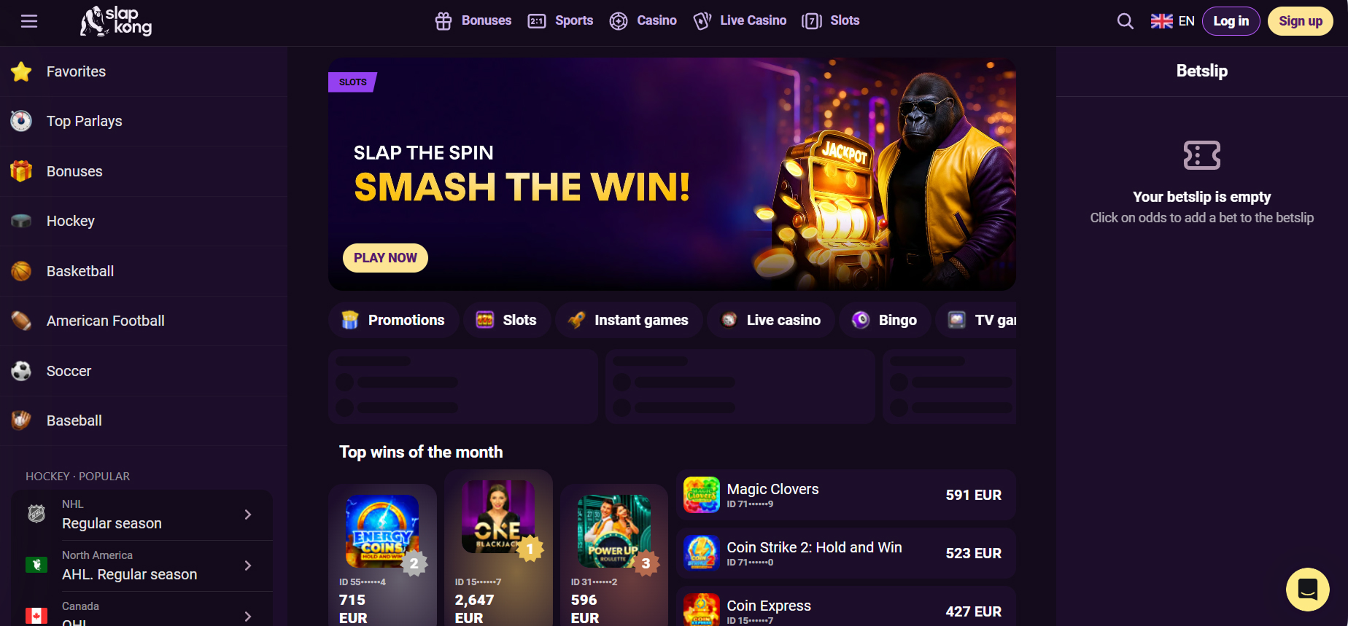Open the hamburger menu icon

point(29,21)
